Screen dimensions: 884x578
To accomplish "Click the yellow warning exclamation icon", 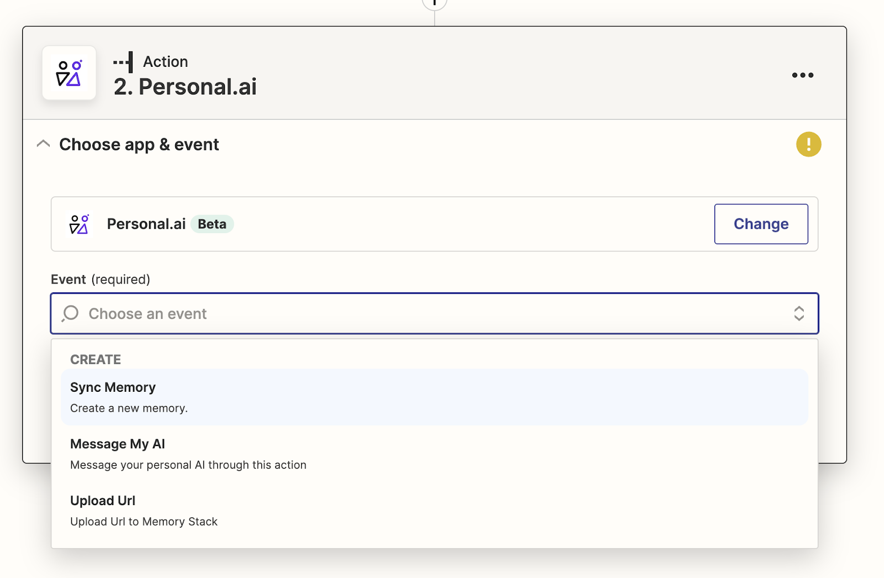I will point(808,144).
